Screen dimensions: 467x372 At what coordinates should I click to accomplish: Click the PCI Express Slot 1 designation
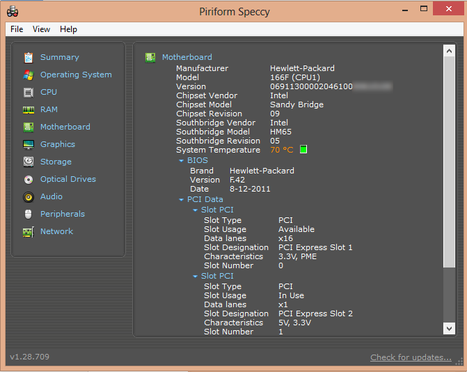(x=315, y=247)
